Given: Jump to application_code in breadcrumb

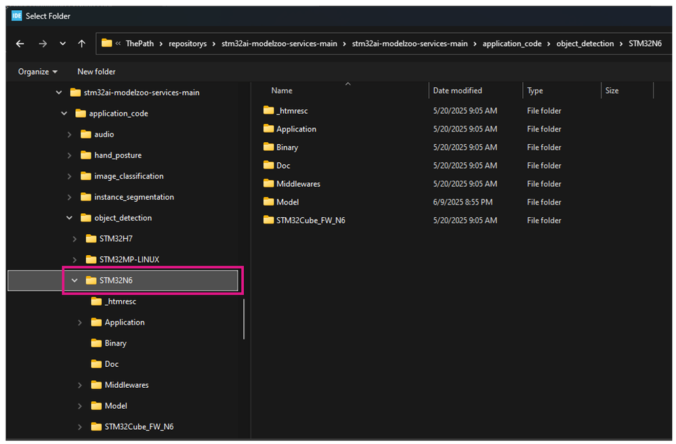Looking at the screenshot, I should pos(512,43).
